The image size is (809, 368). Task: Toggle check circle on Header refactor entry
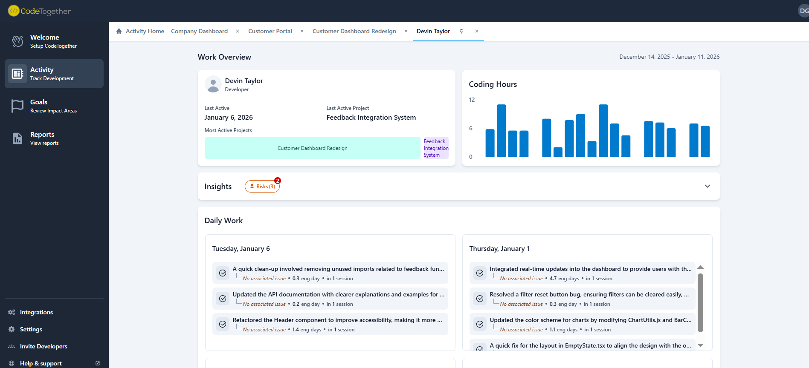point(223,324)
